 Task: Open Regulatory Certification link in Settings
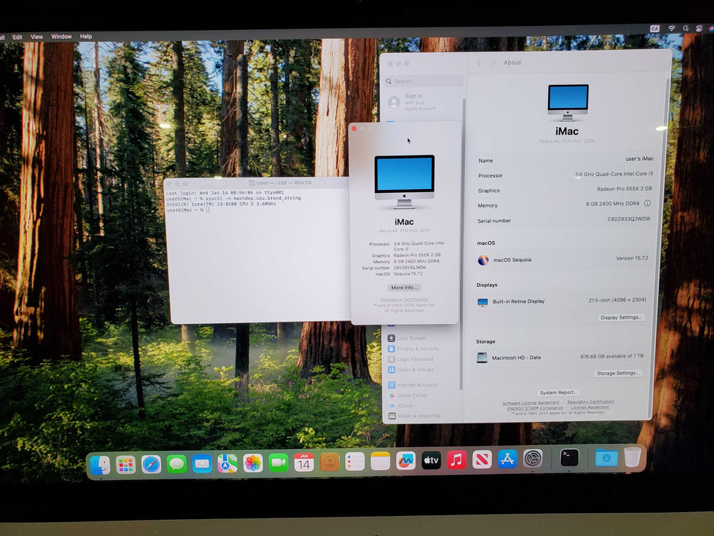pyautogui.click(x=591, y=401)
